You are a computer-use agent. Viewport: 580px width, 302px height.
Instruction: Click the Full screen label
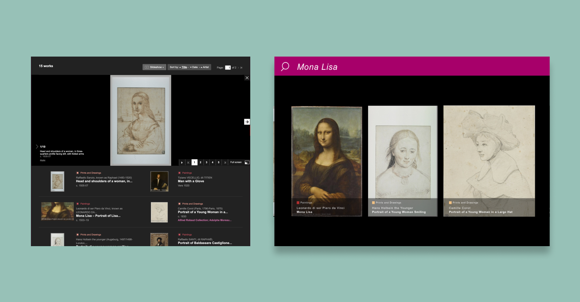tap(236, 162)
